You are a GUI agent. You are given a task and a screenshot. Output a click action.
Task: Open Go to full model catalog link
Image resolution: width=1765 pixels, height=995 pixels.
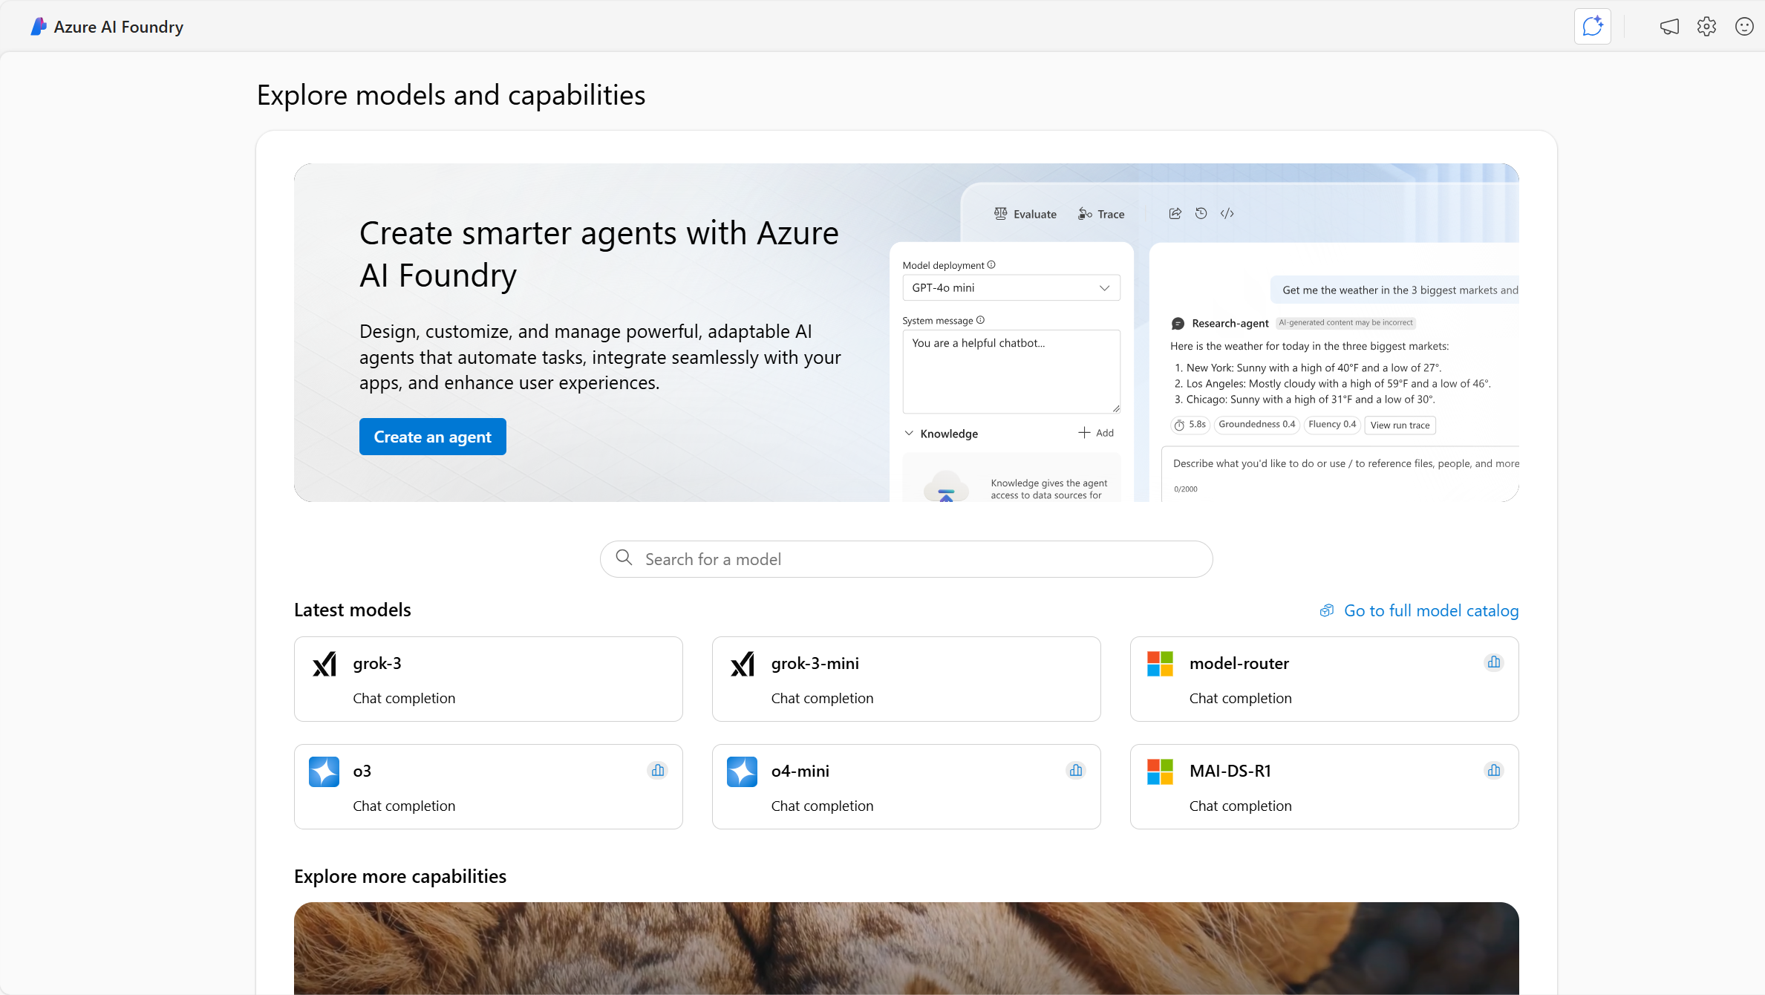click(1419, 610)
